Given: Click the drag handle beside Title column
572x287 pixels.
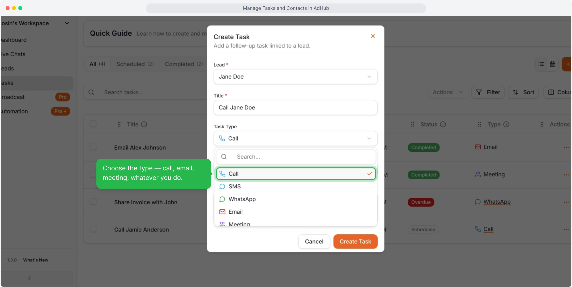Looking at the screenshot, I should pos(119,124).
